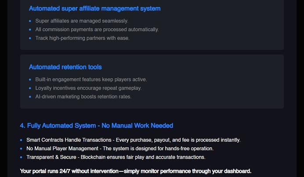Click bullet dot before 'Super affiliates' line

[30, 21]
